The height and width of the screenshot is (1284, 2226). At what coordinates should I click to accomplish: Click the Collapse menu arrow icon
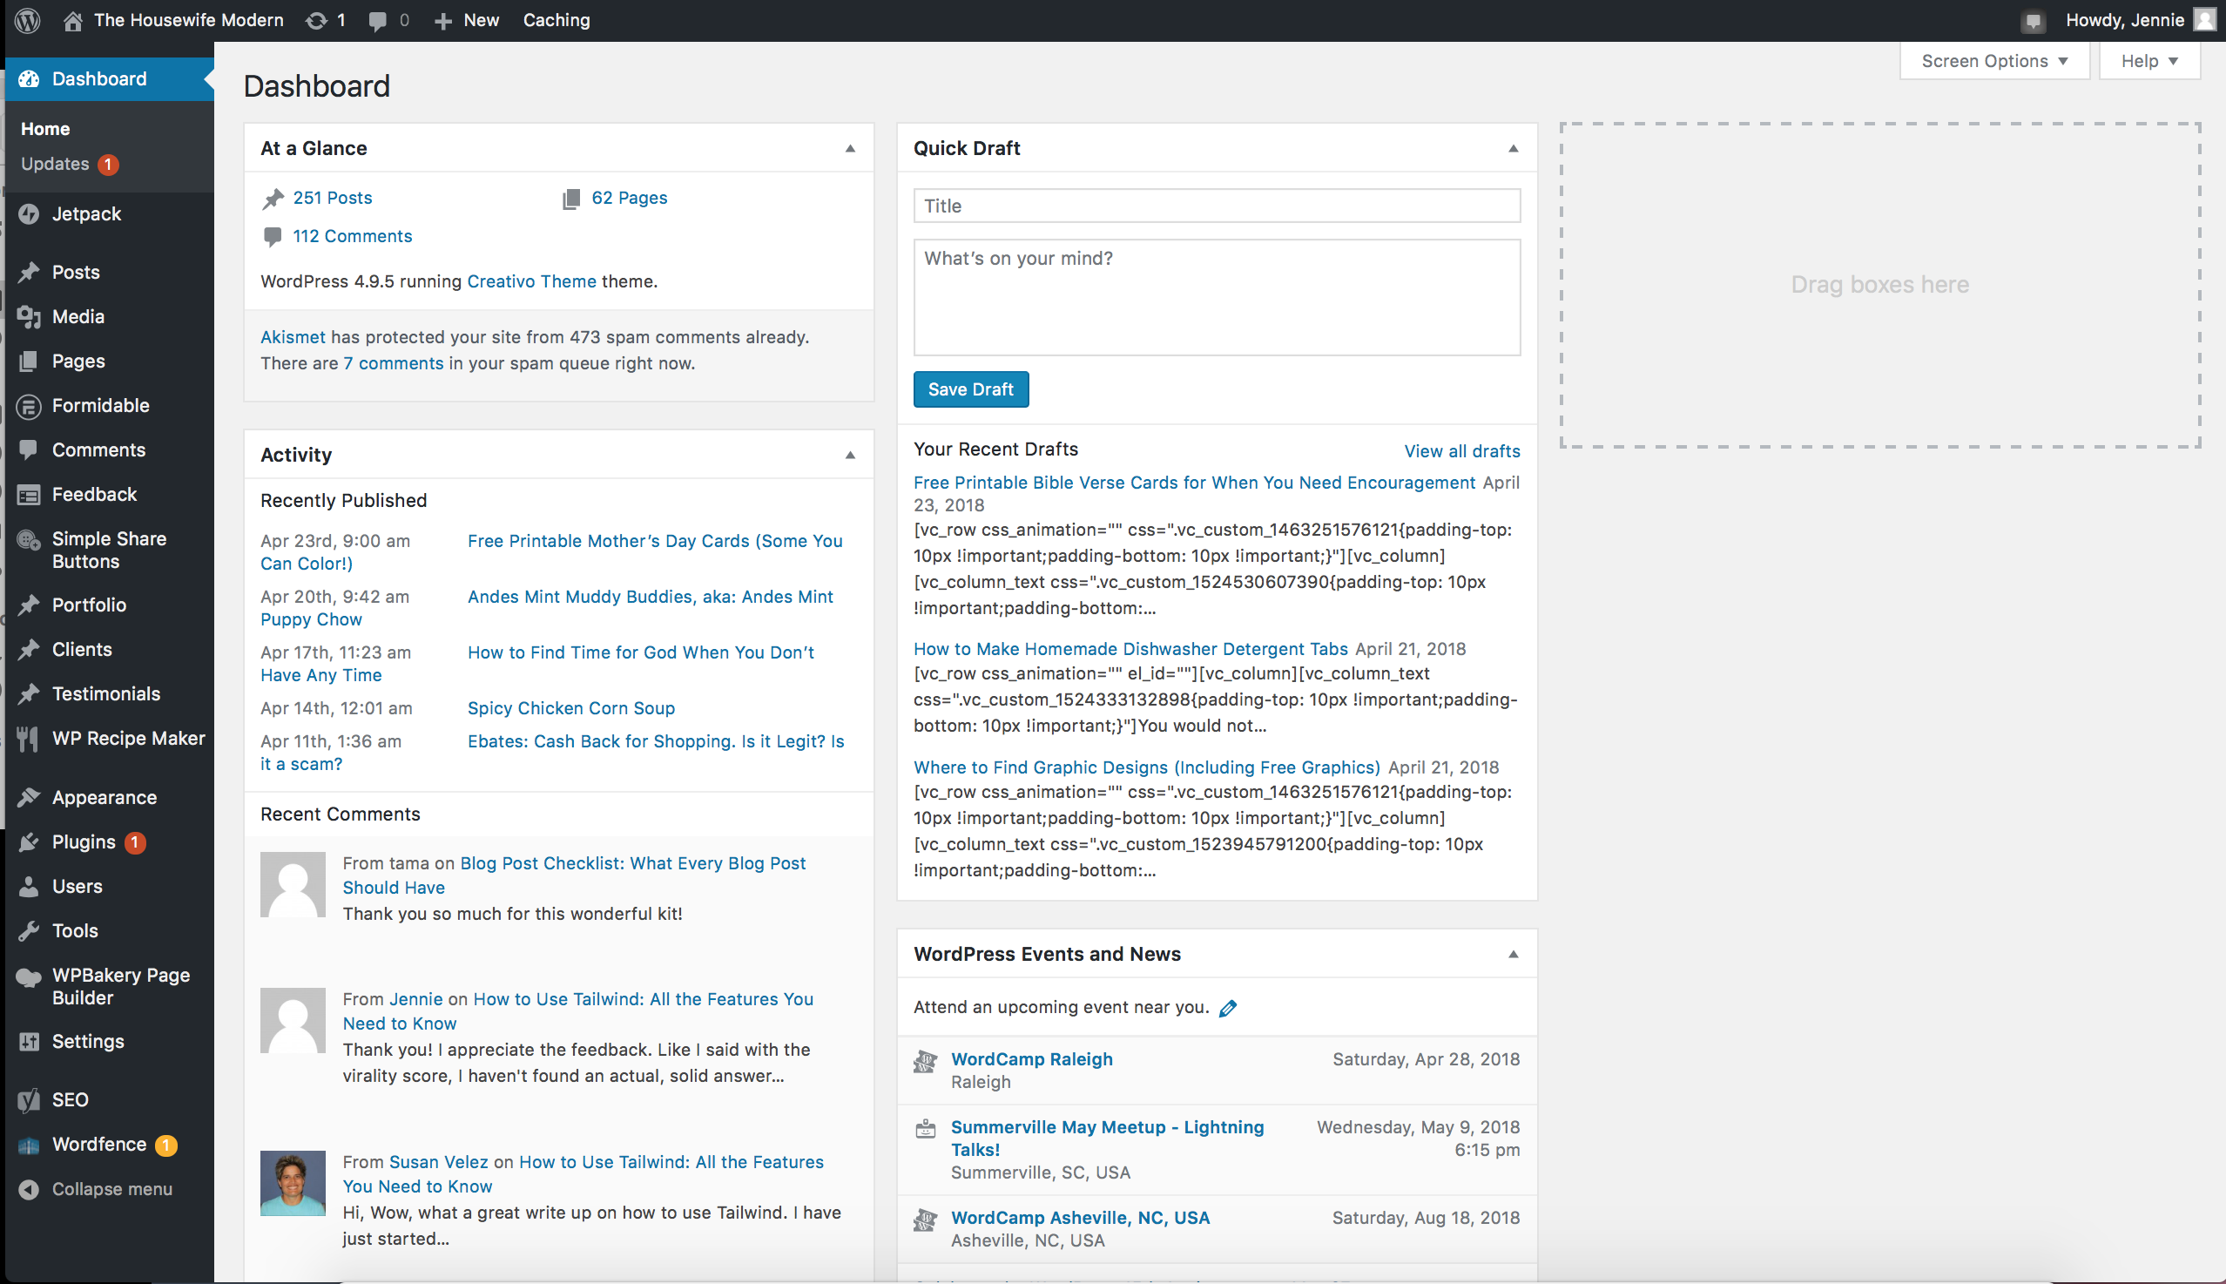pyautogui.click(x=29, y=1189)
